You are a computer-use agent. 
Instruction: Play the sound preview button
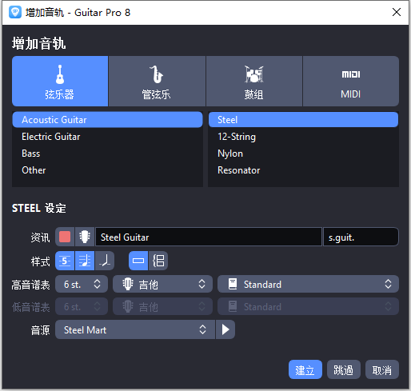coord(225,329)
